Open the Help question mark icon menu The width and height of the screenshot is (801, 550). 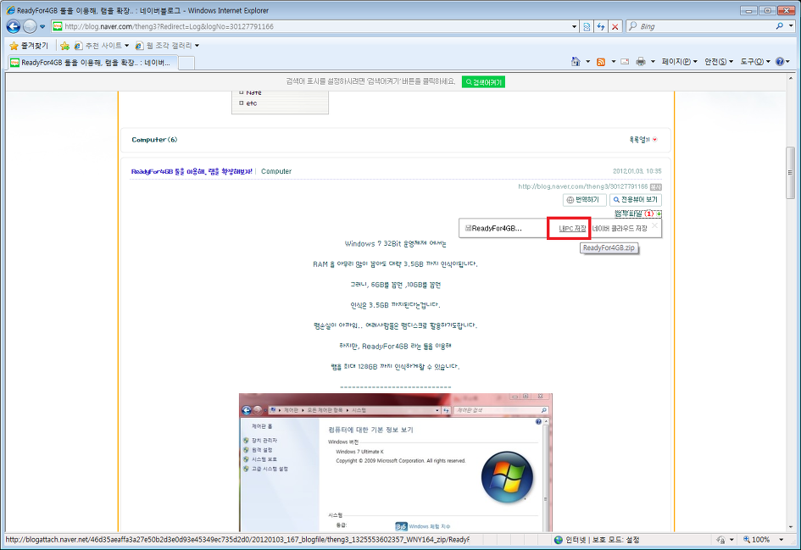click(782, 61)
